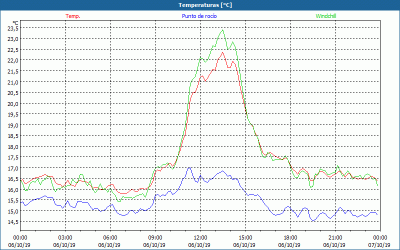Click the "°C" unit label on y-axis
The height and width of the screenshot is (250, 400).
(15, 23)
